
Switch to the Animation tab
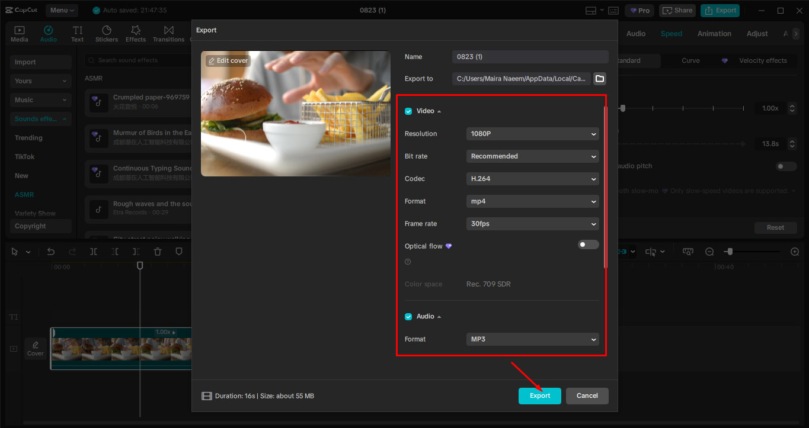(x=714, y=33)
